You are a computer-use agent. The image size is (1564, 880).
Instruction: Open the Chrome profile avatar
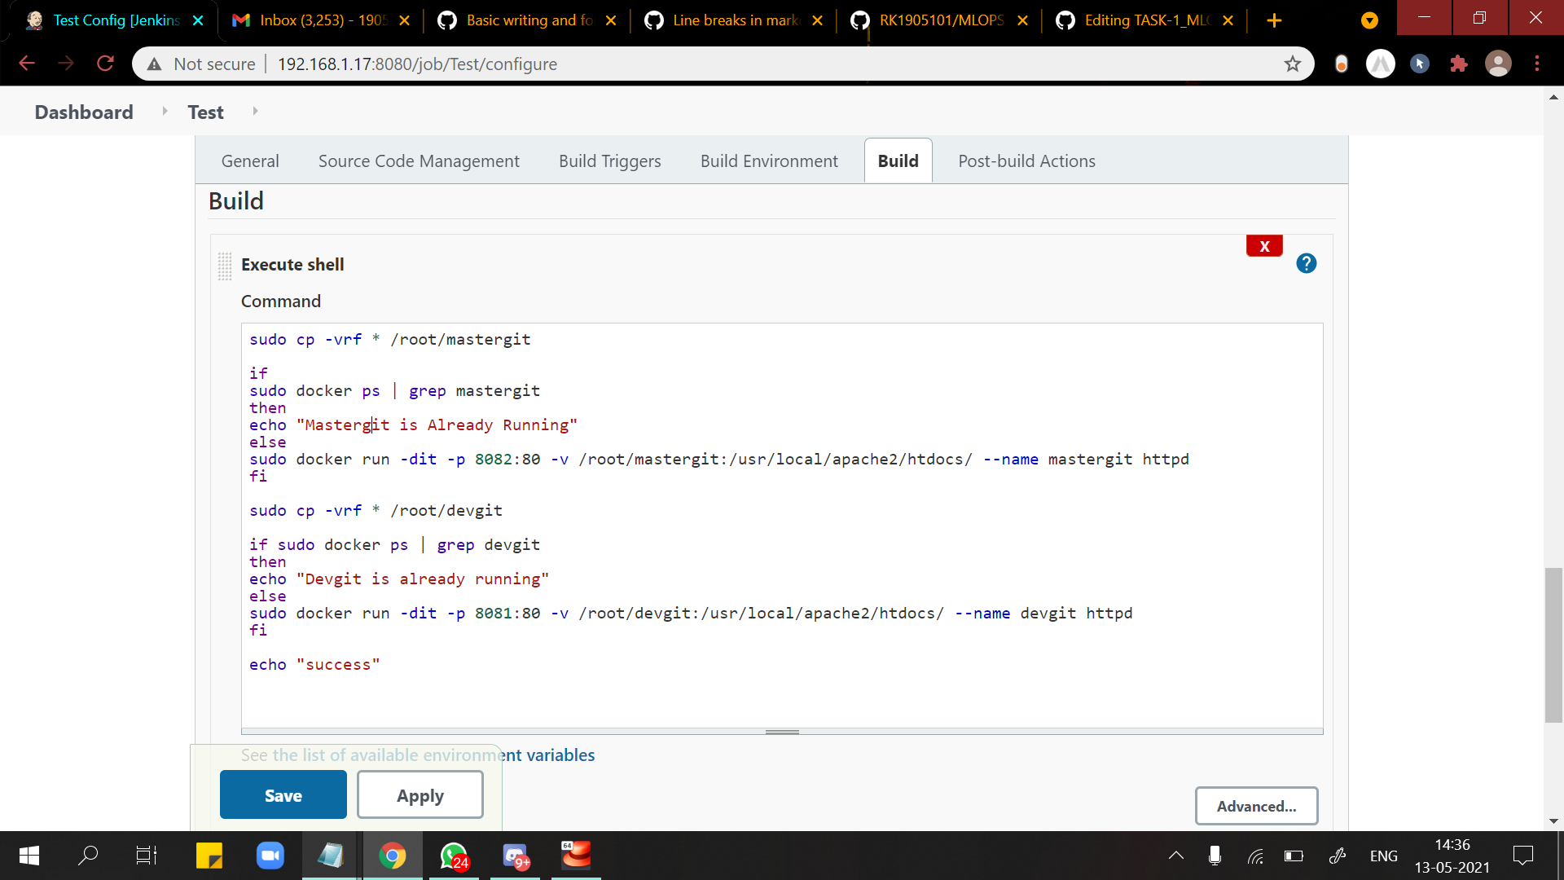tap(1498, 64)
